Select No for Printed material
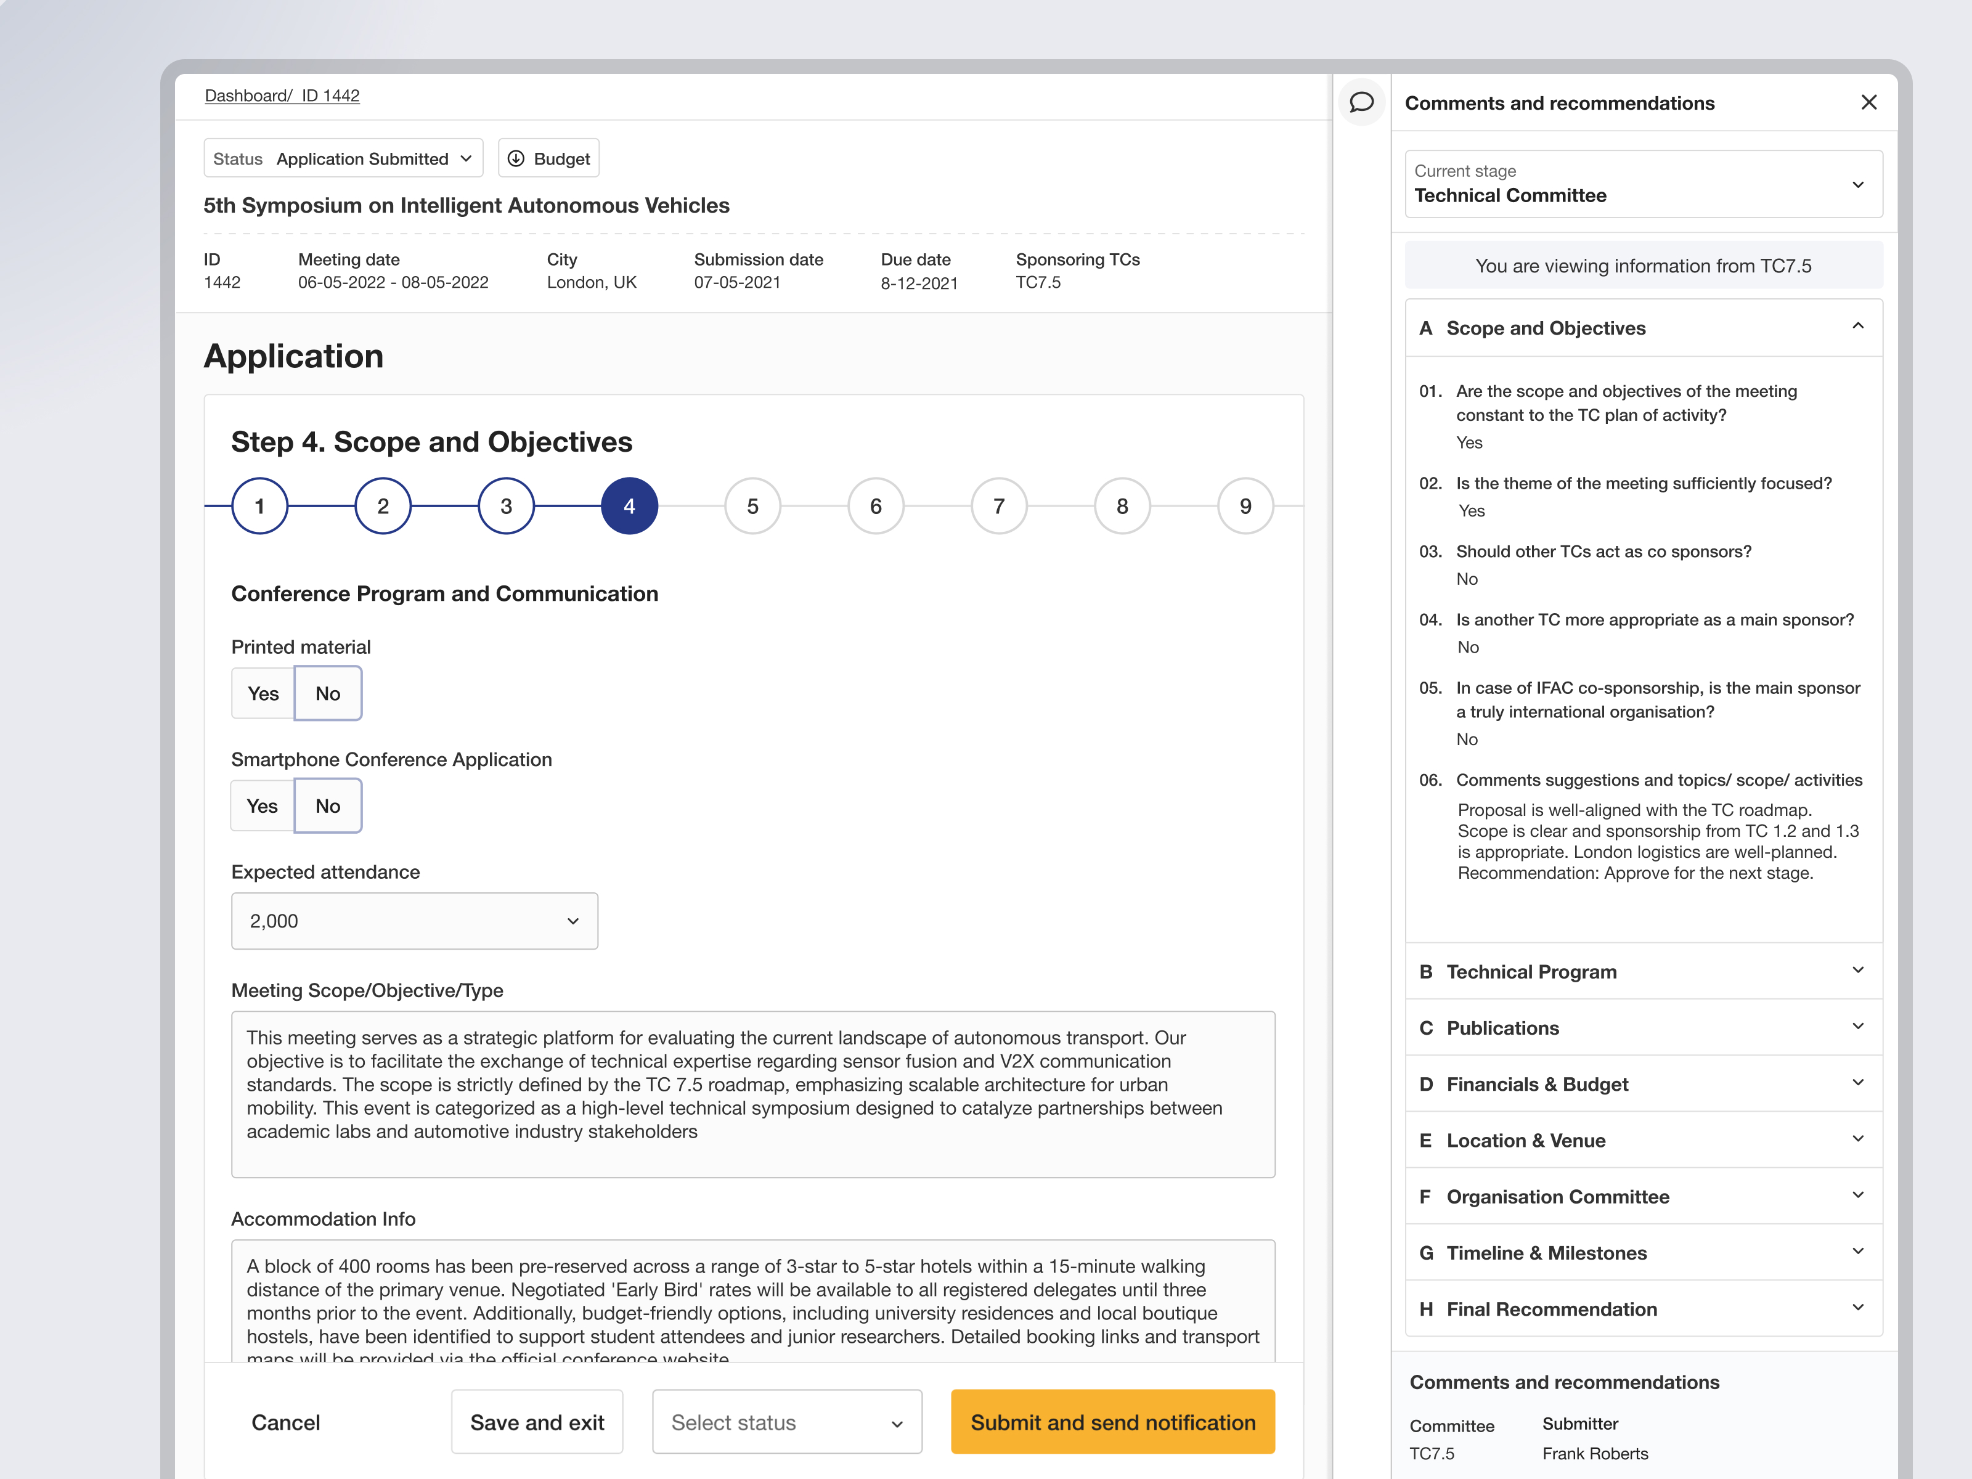Screen dimensions: 1972x1479 click(327, 693)
